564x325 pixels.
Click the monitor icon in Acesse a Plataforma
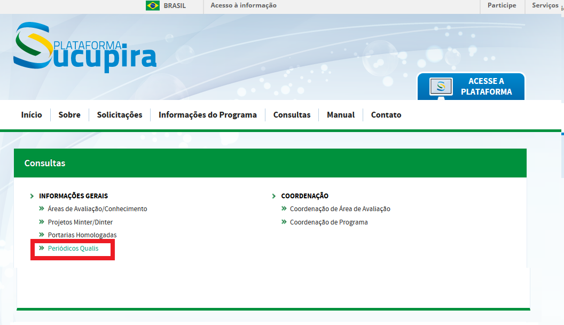click(441, 88)
